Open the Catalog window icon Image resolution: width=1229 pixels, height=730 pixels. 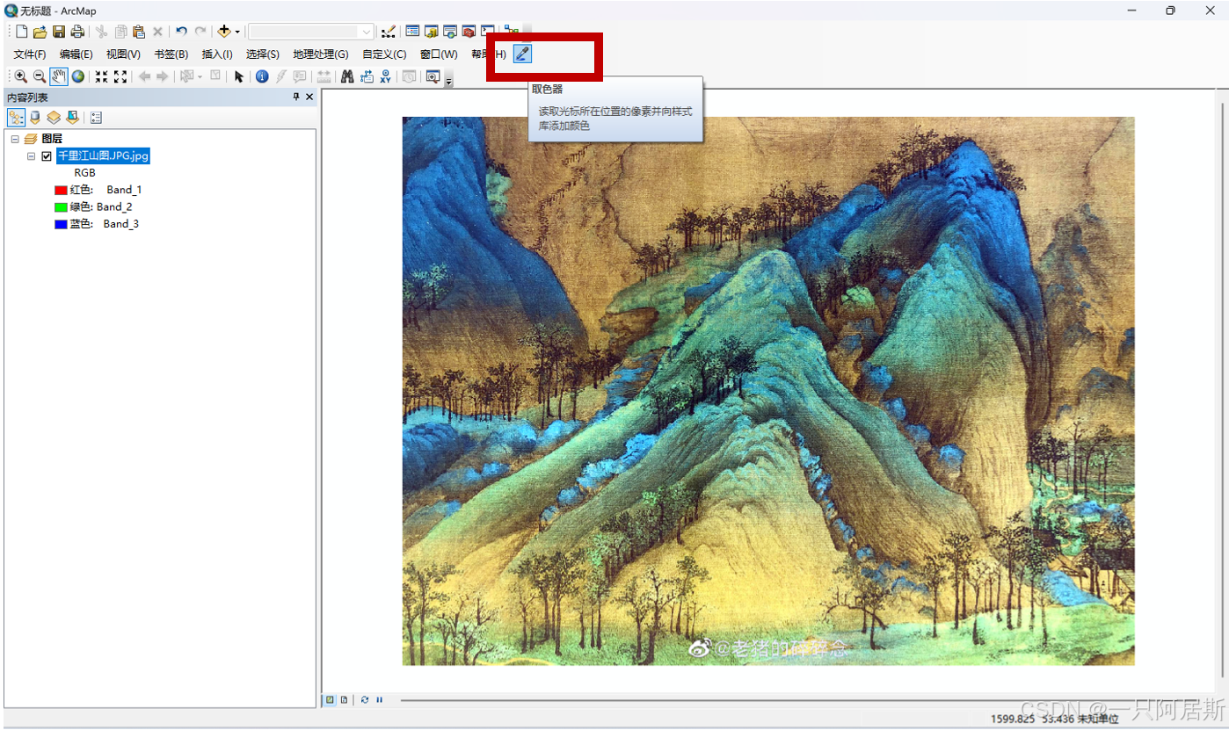click(432, 32)
